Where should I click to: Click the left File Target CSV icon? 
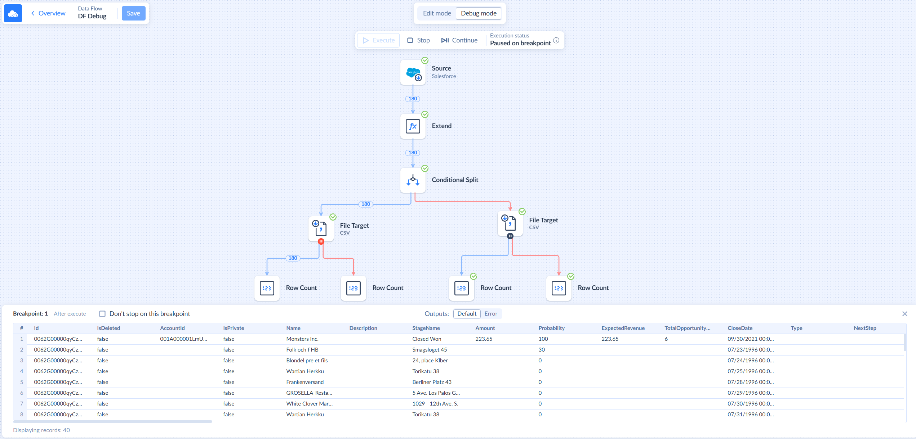pos(321,229)
